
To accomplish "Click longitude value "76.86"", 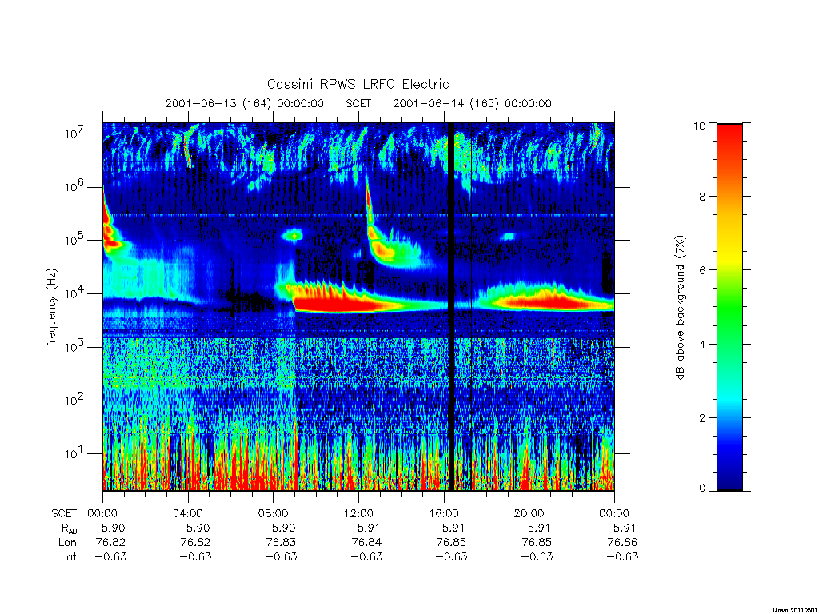I will point(622,543).
